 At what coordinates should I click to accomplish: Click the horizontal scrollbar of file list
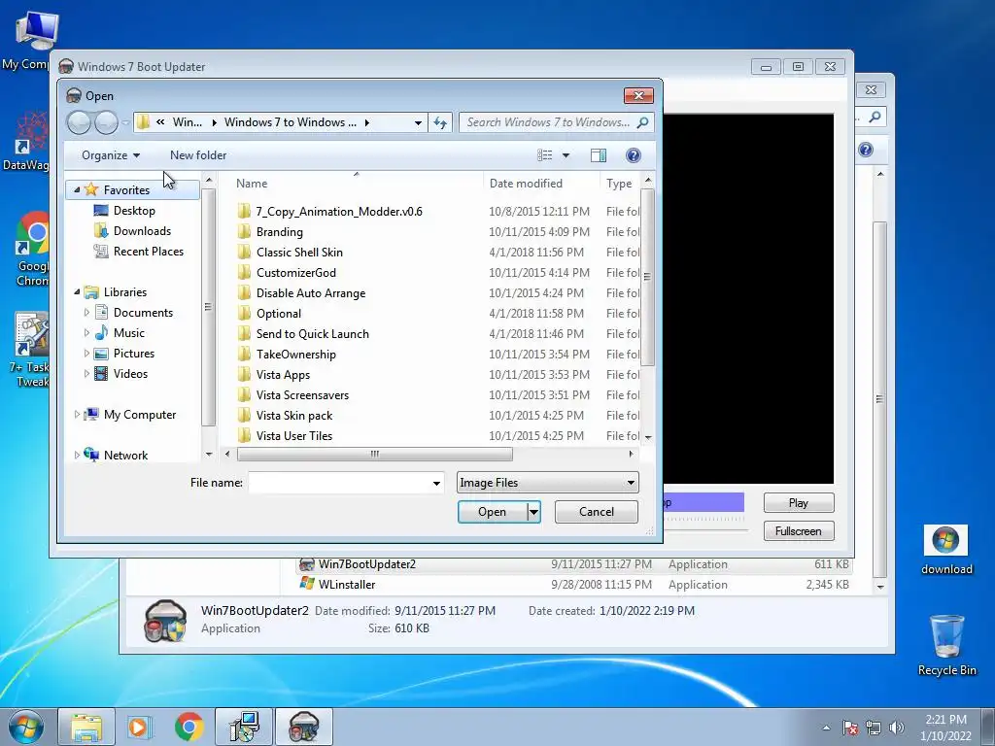point(374,455)
